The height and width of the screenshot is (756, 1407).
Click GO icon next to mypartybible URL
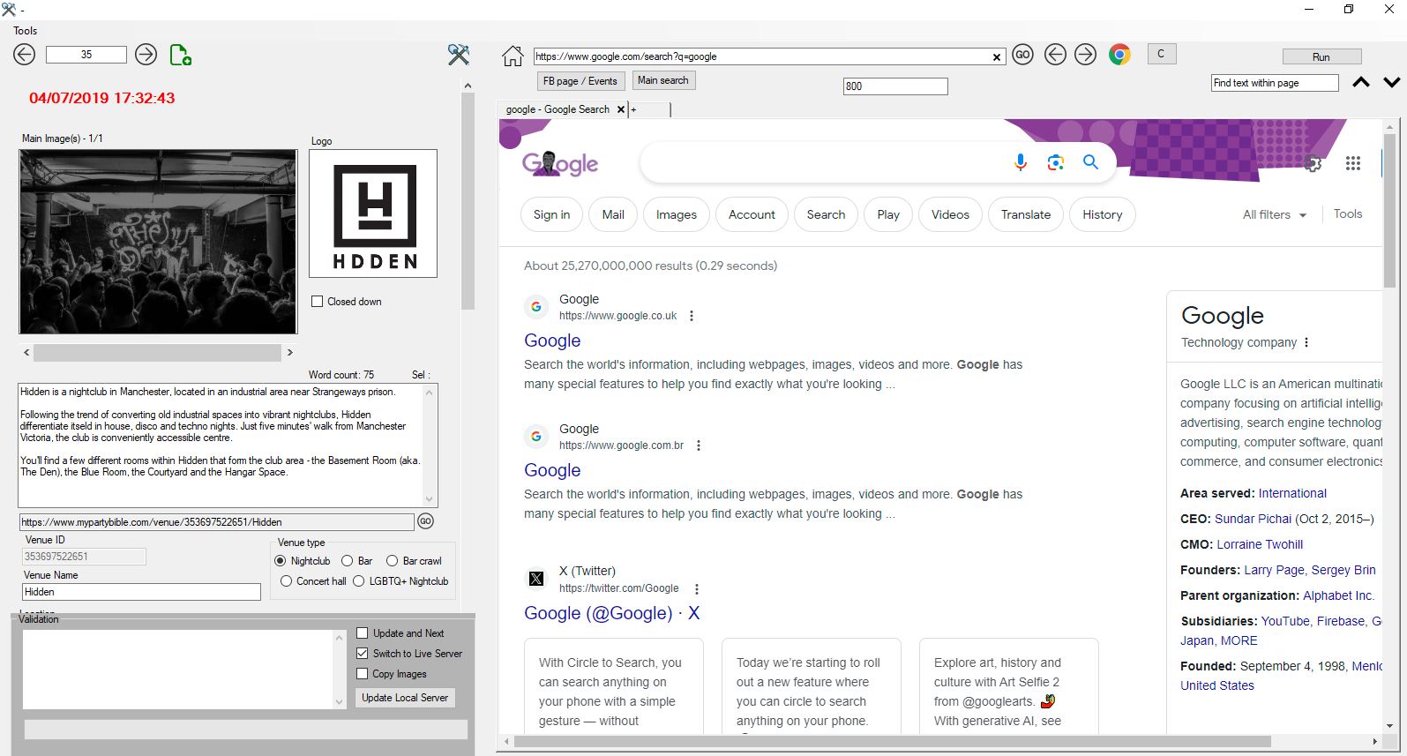tap(425, 521)
